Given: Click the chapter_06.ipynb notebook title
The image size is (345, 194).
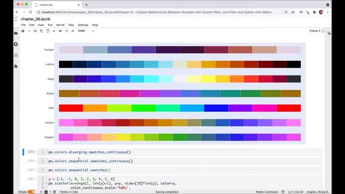Looking at the screenshot, I should (x=36, y=19).
